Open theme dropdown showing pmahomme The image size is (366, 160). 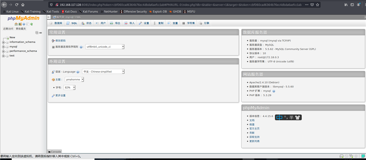[74, 79]
